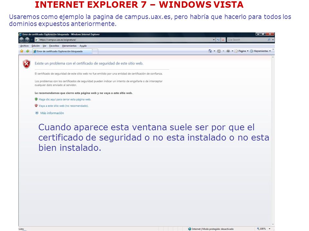Open the Herramientas gear toolbar menu
The image size is (309, 231).
(260, 51)
